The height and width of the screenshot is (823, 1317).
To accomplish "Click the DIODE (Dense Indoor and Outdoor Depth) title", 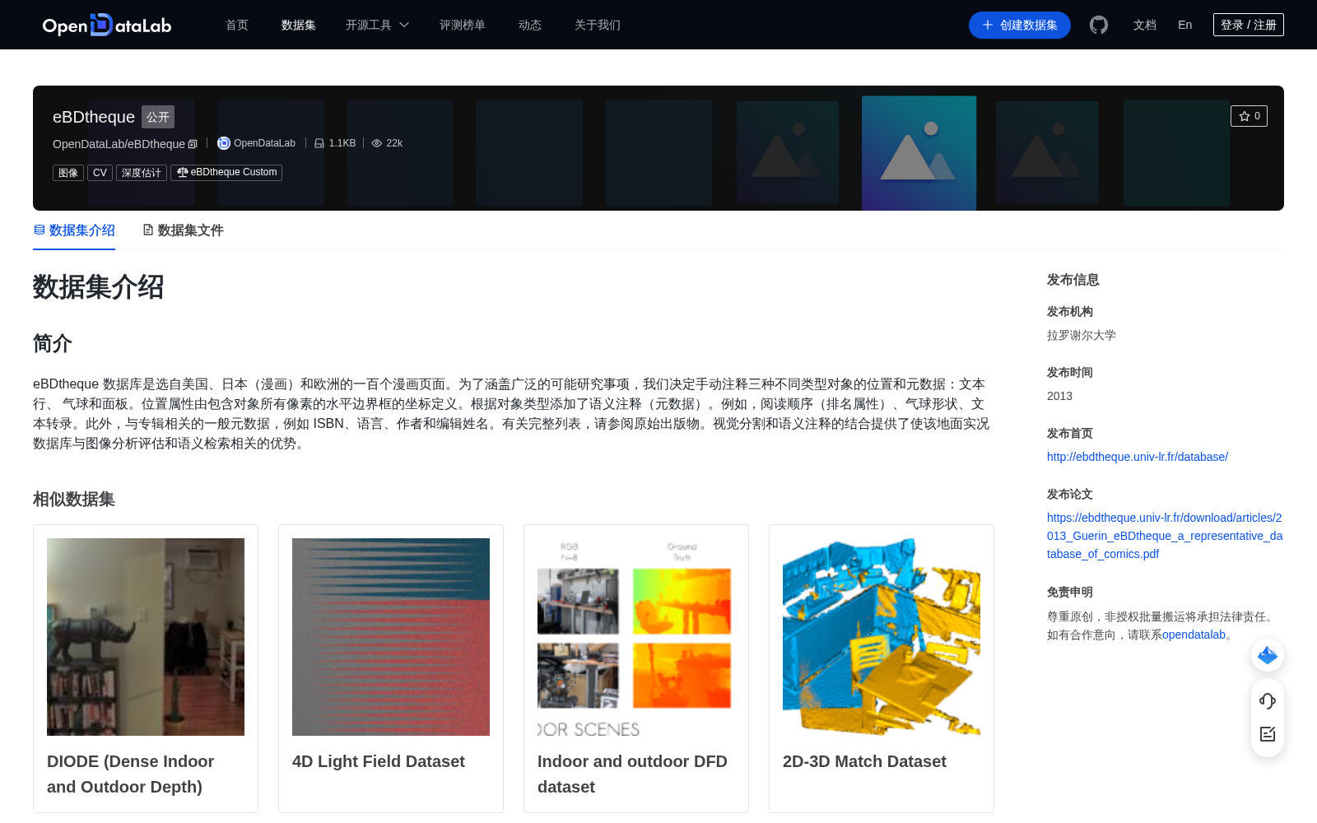I will point(130,774).
